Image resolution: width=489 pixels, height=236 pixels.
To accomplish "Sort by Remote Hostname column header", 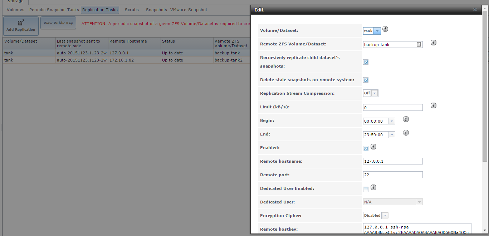I will click(135, 43).
